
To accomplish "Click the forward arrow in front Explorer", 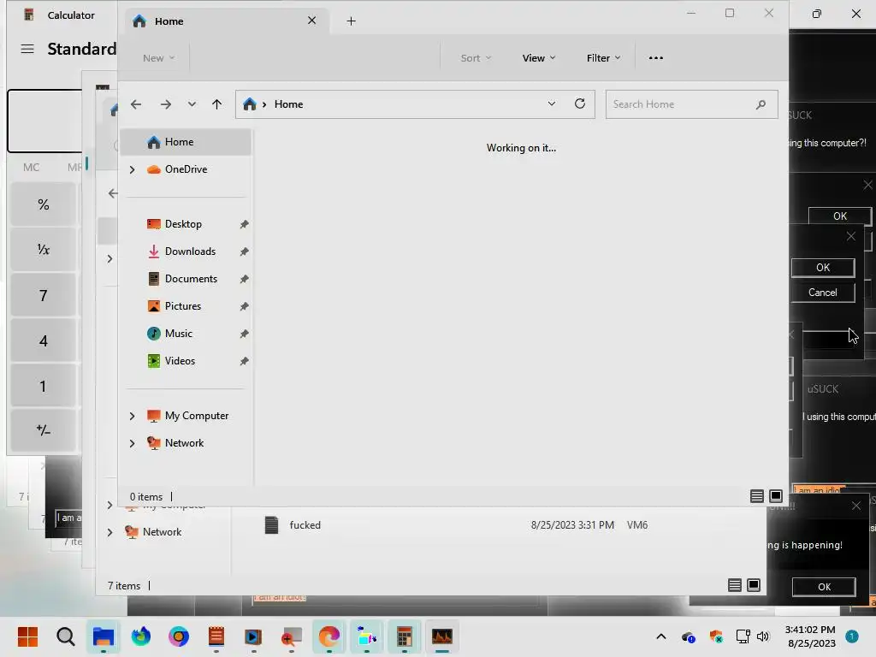I will (165, 104).
